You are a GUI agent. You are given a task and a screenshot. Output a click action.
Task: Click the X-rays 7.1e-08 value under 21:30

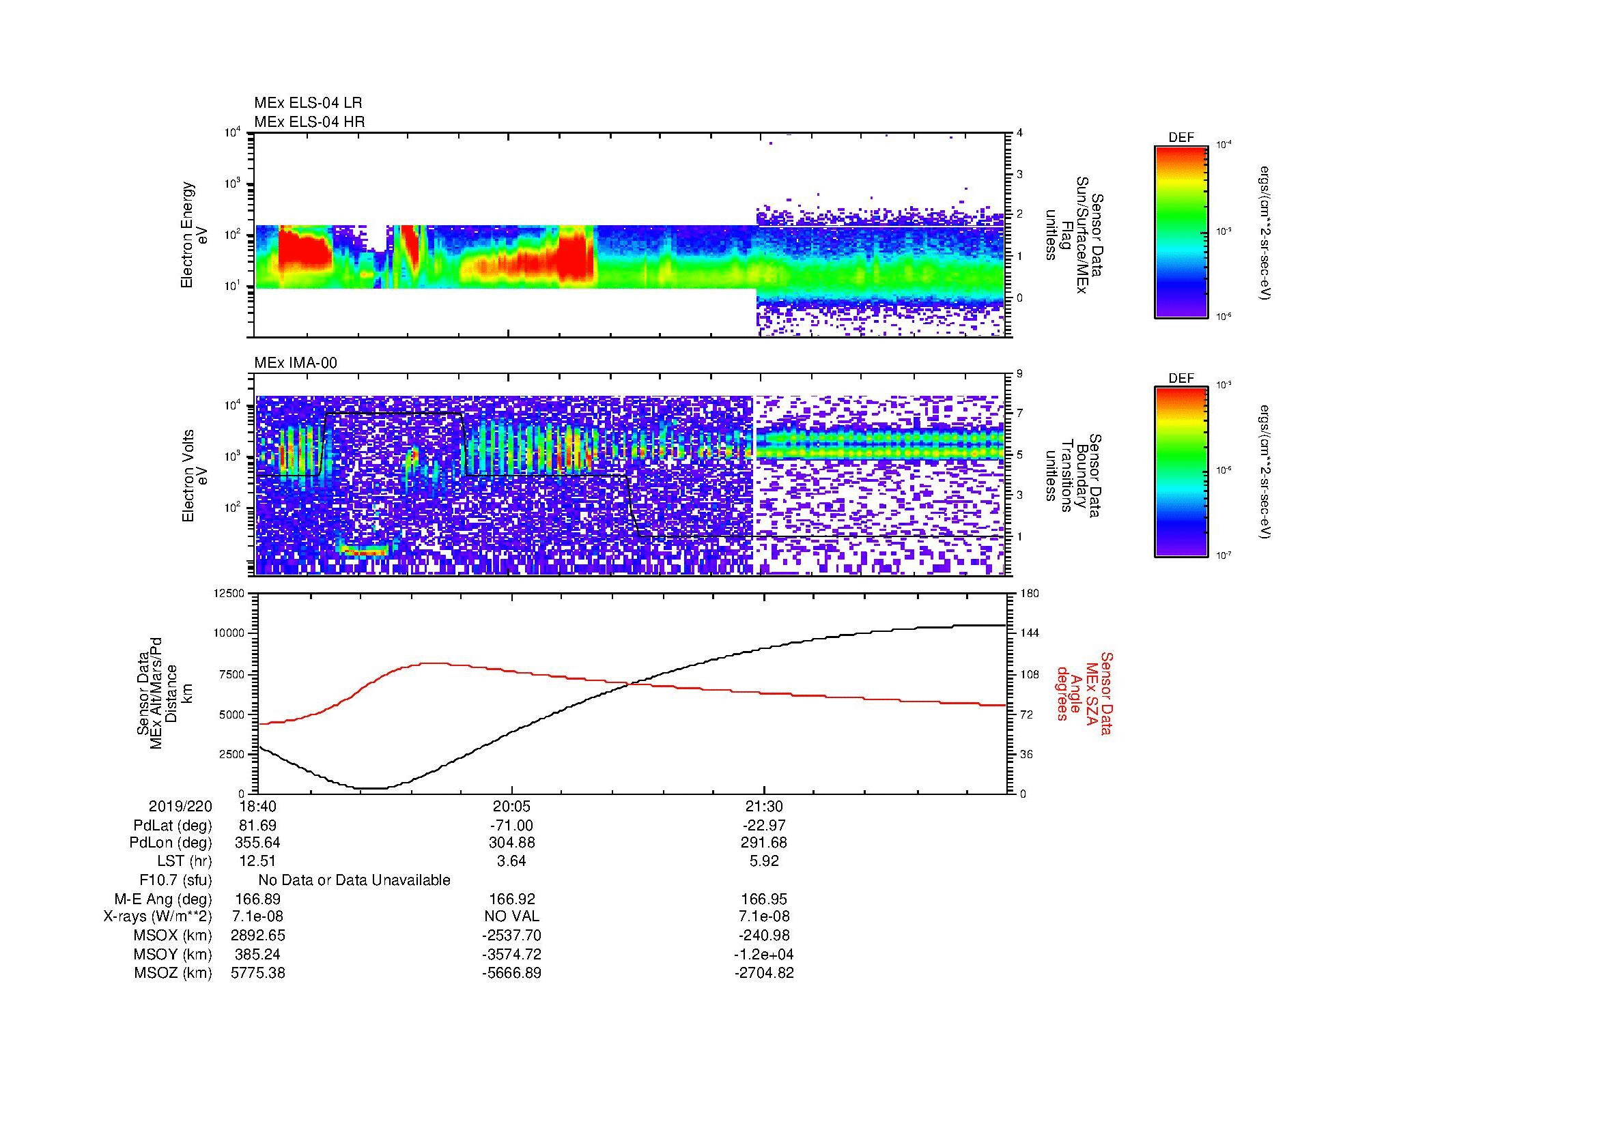[764, 917]
